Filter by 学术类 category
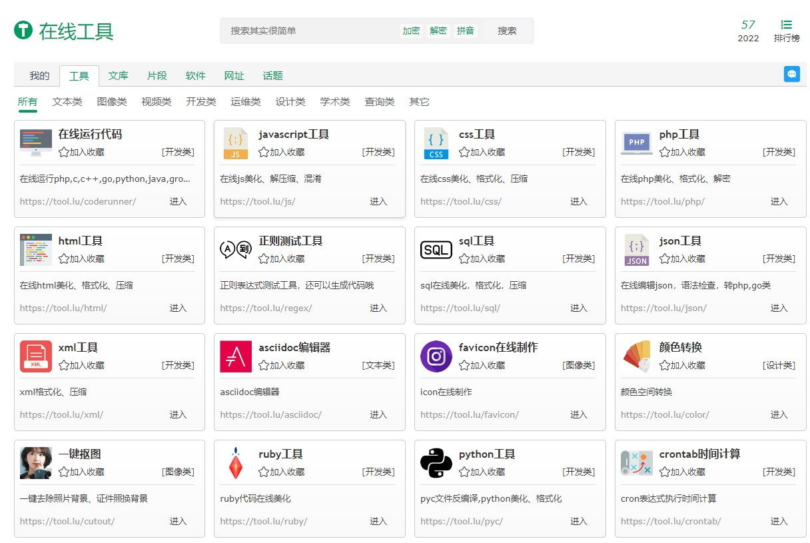This screenshot has width=810, height=543. coord(335,102)
